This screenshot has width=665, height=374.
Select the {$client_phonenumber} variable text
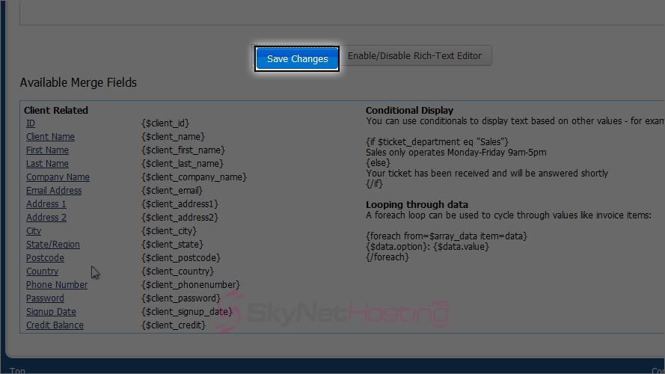[191, 285]
